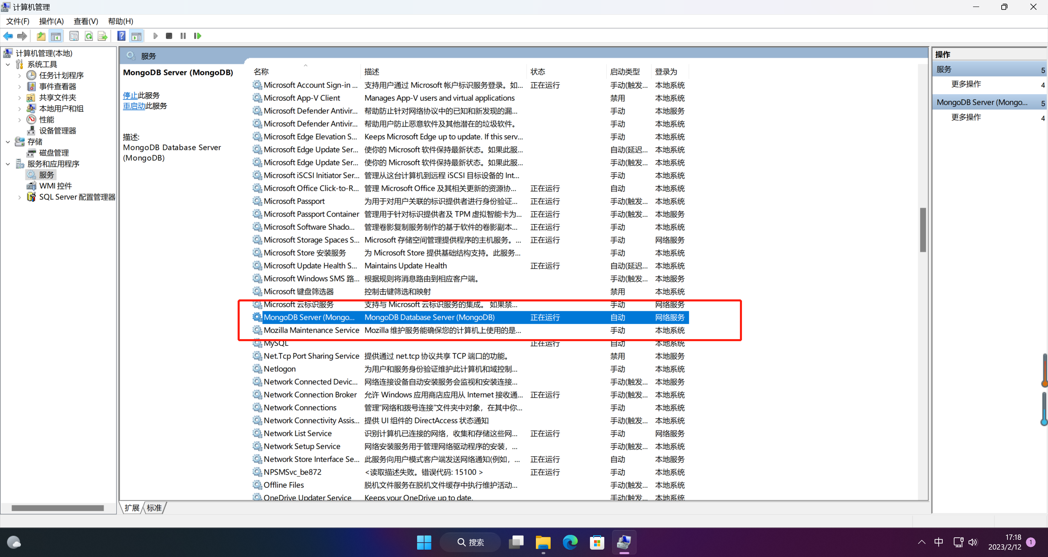Open Microsoft Edge from the taskbar

(569, 542)
